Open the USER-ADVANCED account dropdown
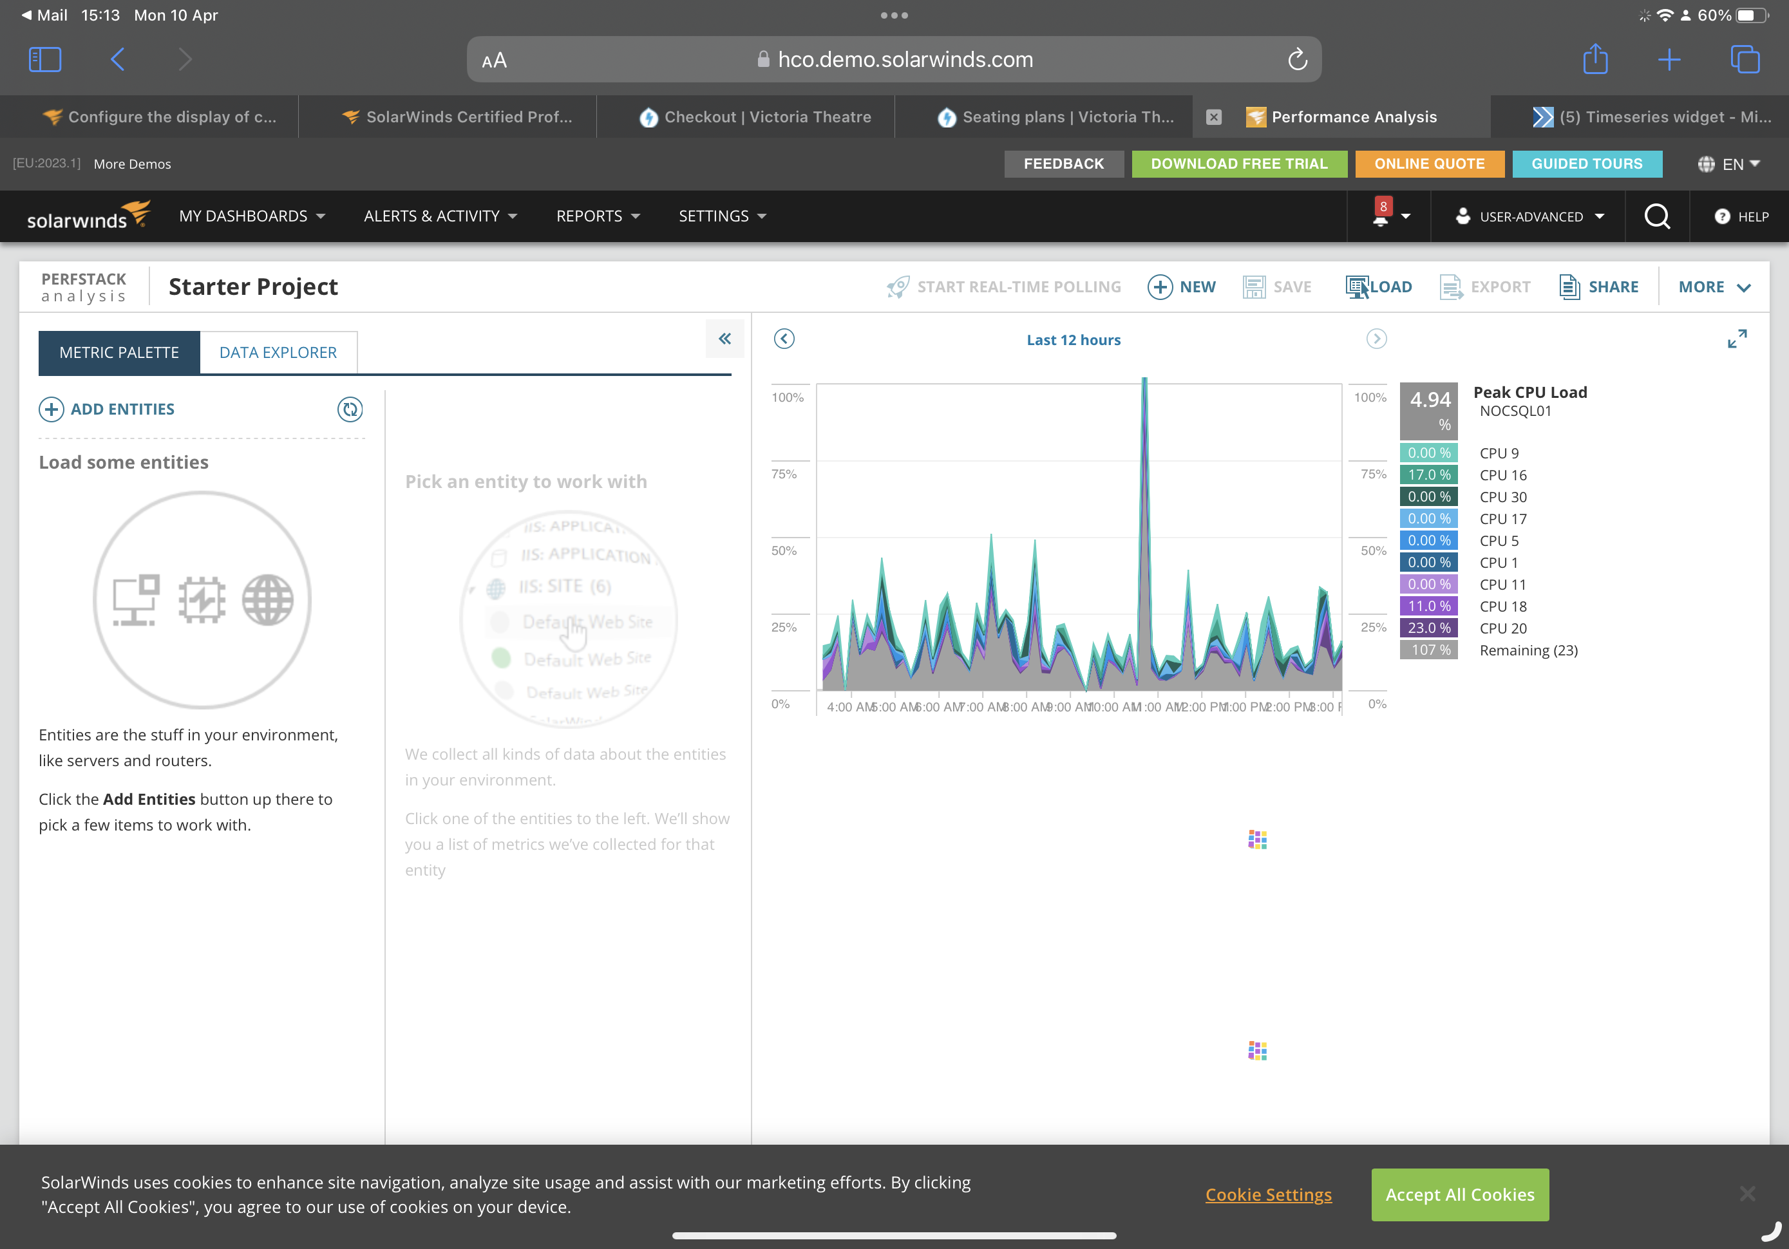This screenshot has width=1789, height=1249. coord(1530,216)
